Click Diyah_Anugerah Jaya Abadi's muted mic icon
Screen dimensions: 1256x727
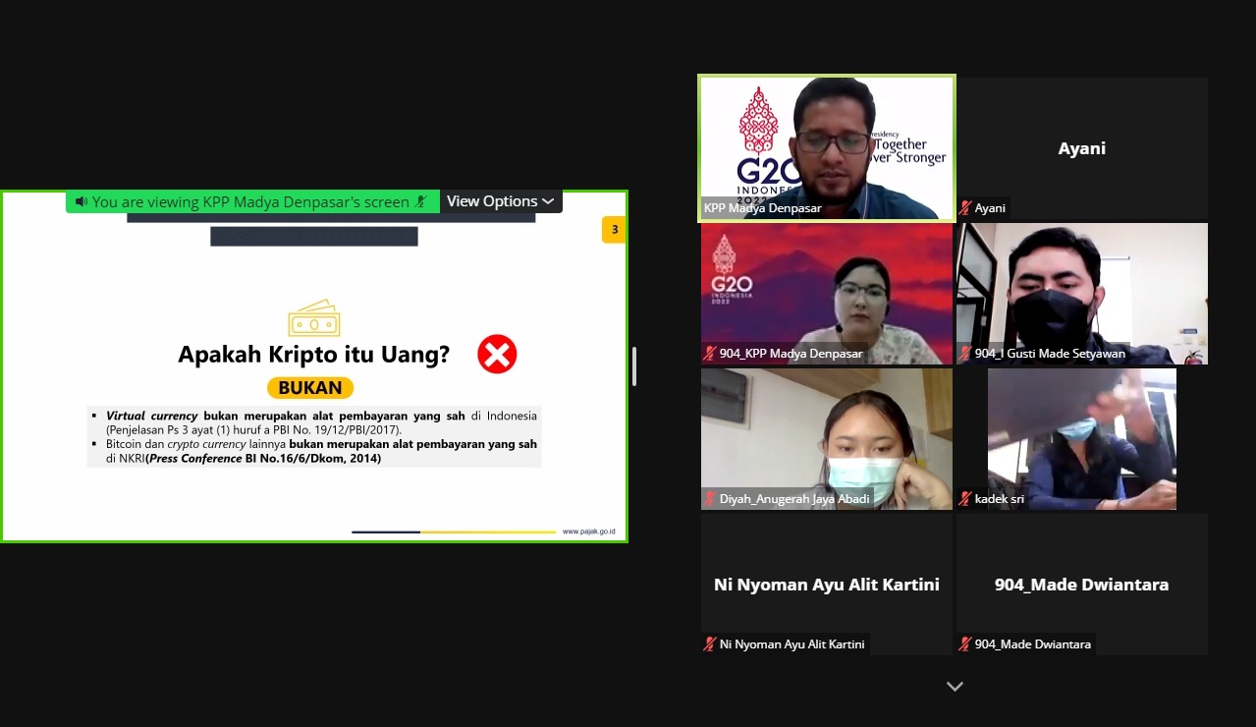[x=710, y=499]
